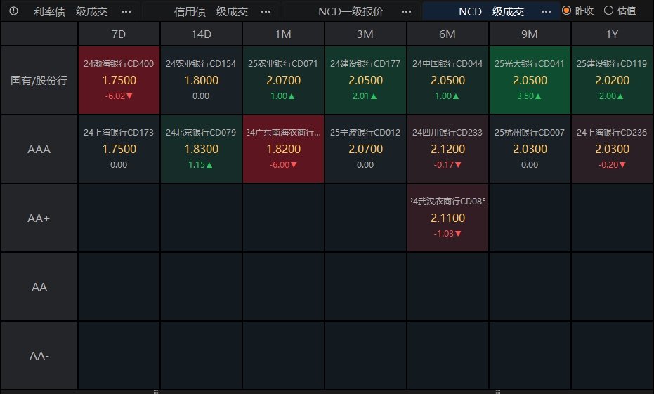Click the 7D column header
Image resolution: width=654 pixels, height=394 pixels.
119,34
